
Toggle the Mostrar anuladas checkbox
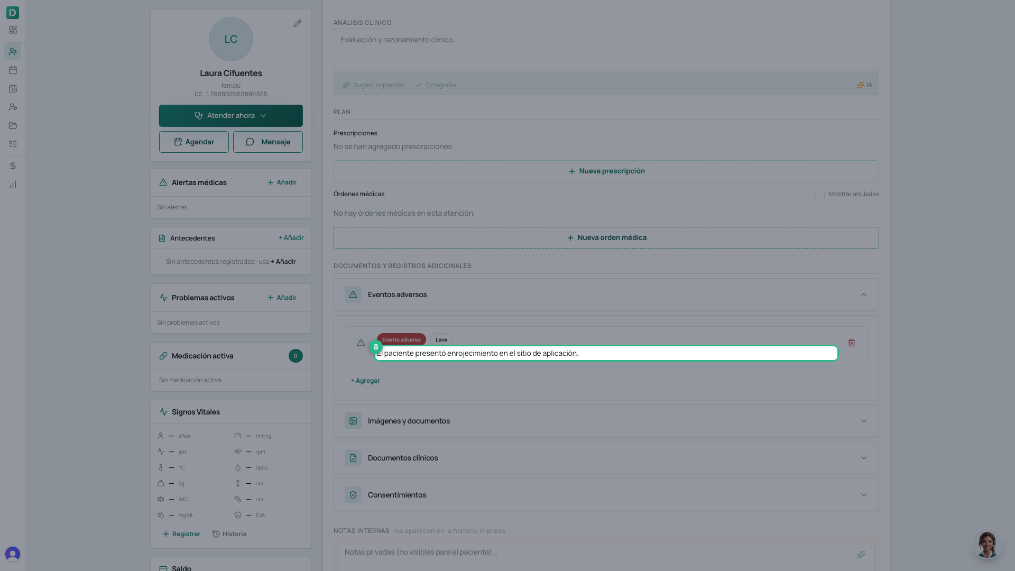tap(819, 194)
